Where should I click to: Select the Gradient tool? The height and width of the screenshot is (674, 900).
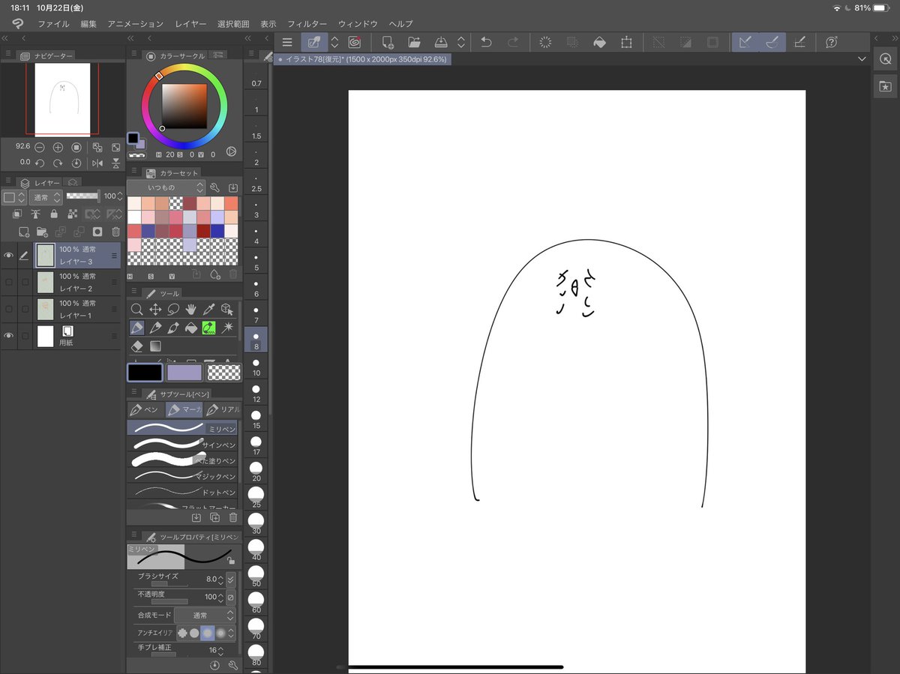tap(155, 346)
